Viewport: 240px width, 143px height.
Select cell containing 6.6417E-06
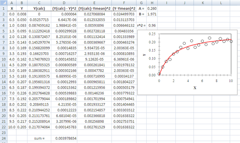(x=64, y=20)
